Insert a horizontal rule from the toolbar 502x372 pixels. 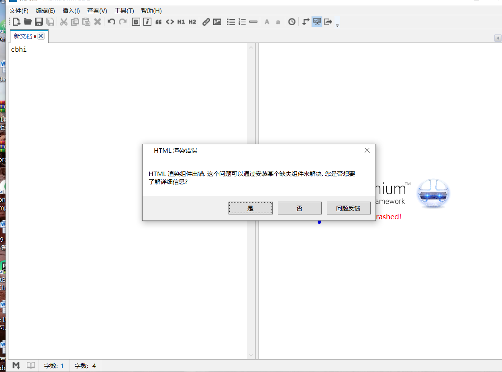click(253, 22)
